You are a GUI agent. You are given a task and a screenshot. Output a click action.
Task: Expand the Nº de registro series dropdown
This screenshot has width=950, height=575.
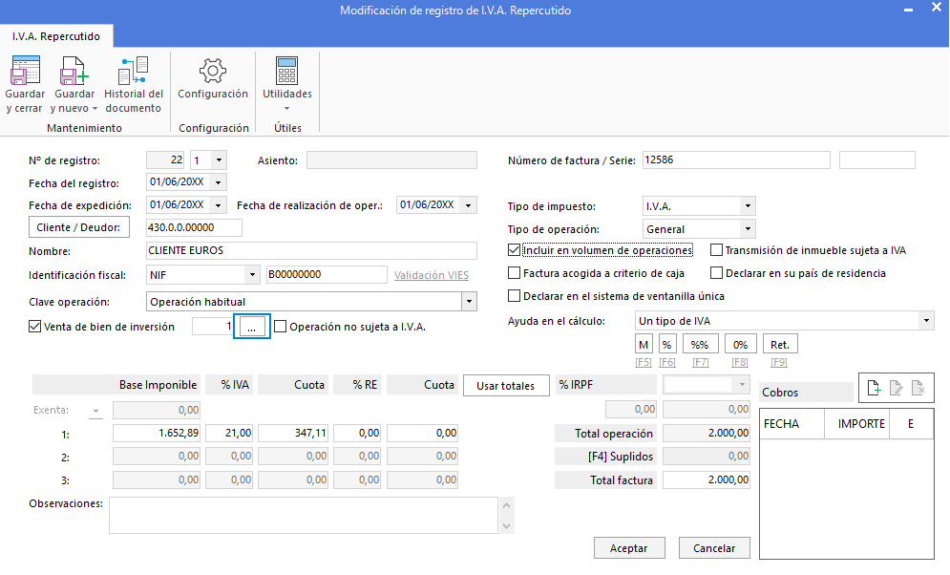pyautogui.click(x=219, y=160)
